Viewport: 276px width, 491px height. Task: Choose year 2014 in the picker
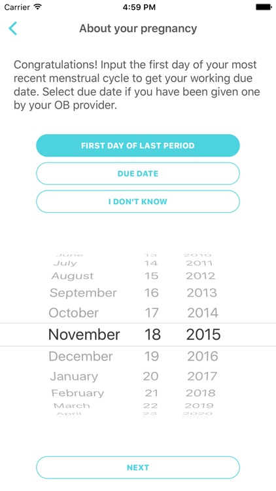point(203,313)
